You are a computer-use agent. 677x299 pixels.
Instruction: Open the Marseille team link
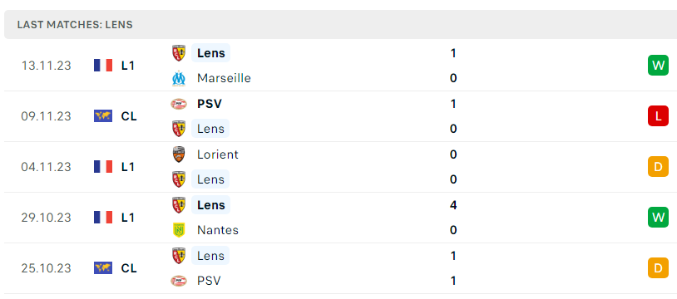(224, 78)
